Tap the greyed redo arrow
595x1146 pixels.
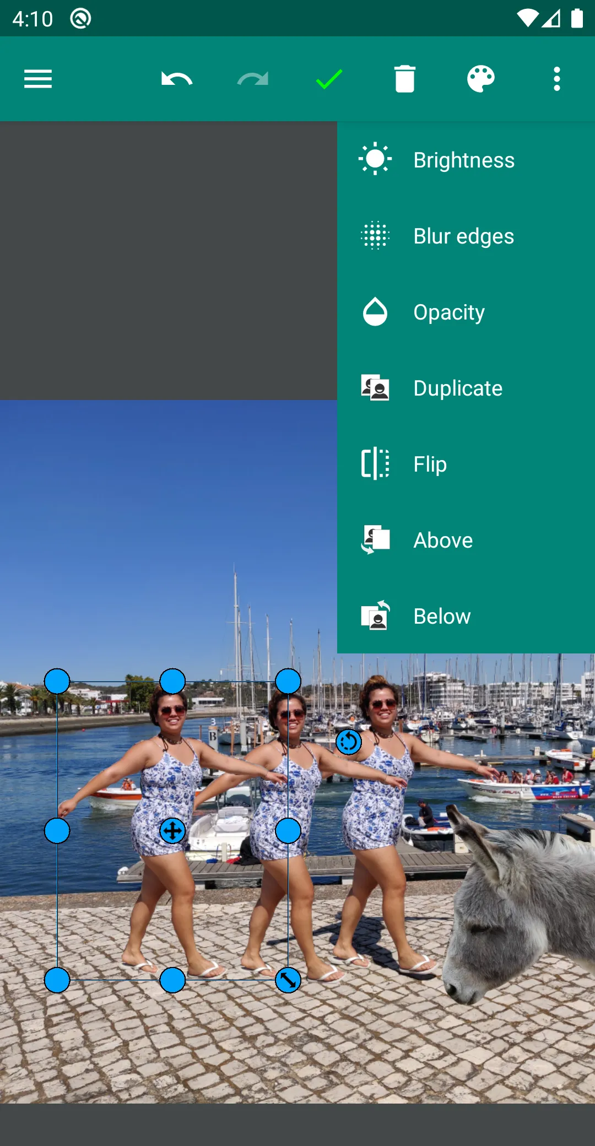[253, 79]
